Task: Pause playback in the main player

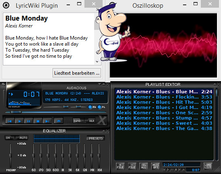Action: click(x=29, y=121)
